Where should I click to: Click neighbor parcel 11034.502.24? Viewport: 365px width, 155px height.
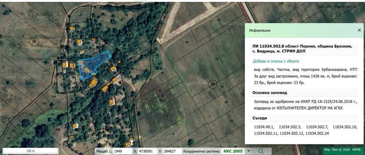click(318, 134)
